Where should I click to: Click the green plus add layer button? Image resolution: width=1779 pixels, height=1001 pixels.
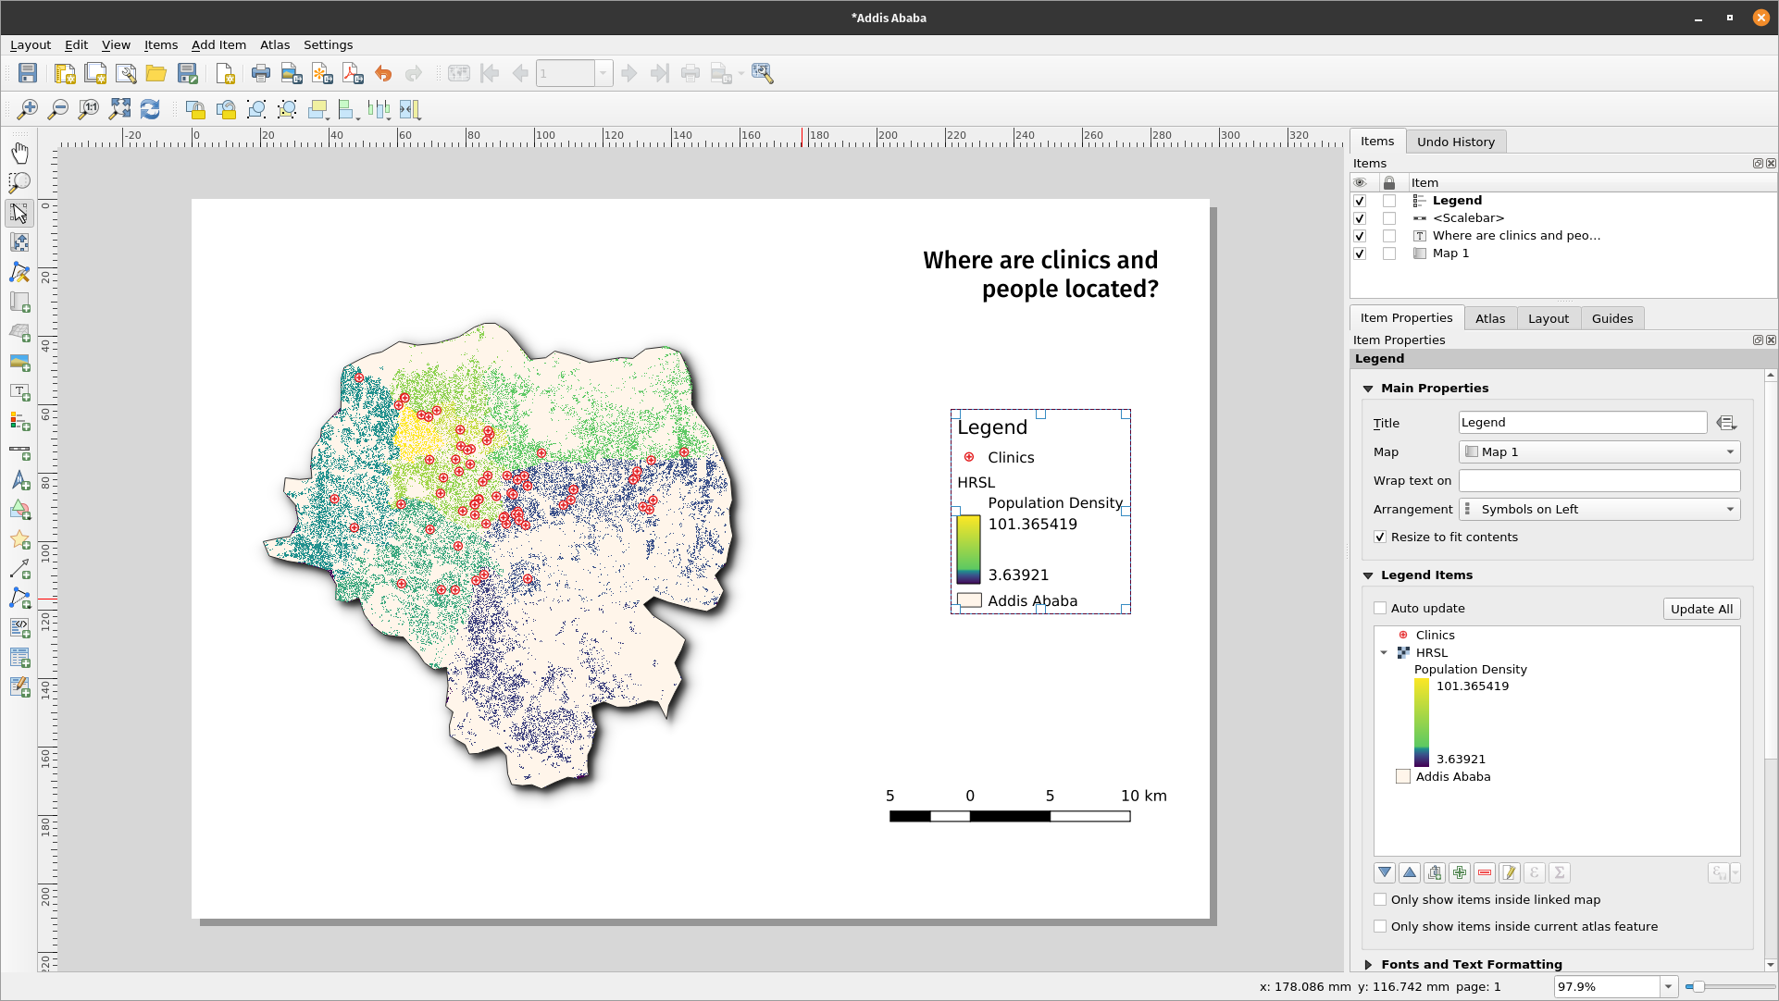click(x=1460, y=872)
